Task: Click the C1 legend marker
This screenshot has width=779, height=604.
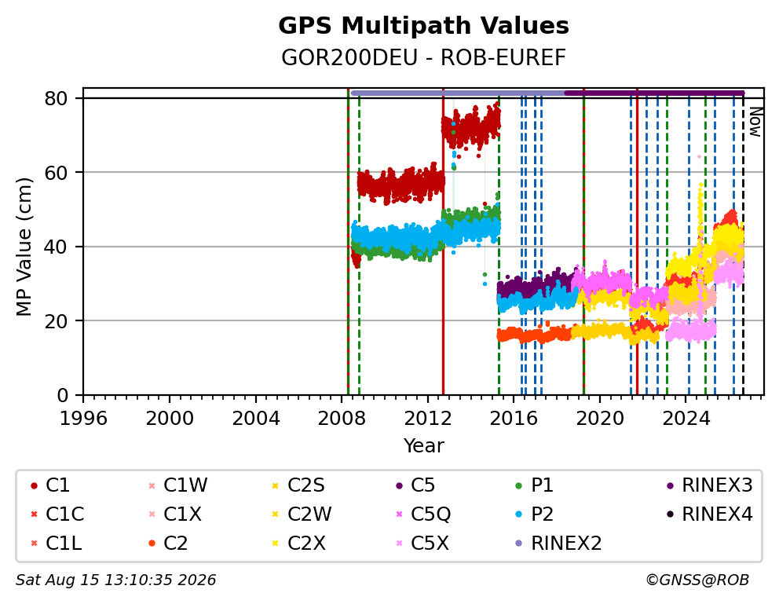Action: pos(34,485)
